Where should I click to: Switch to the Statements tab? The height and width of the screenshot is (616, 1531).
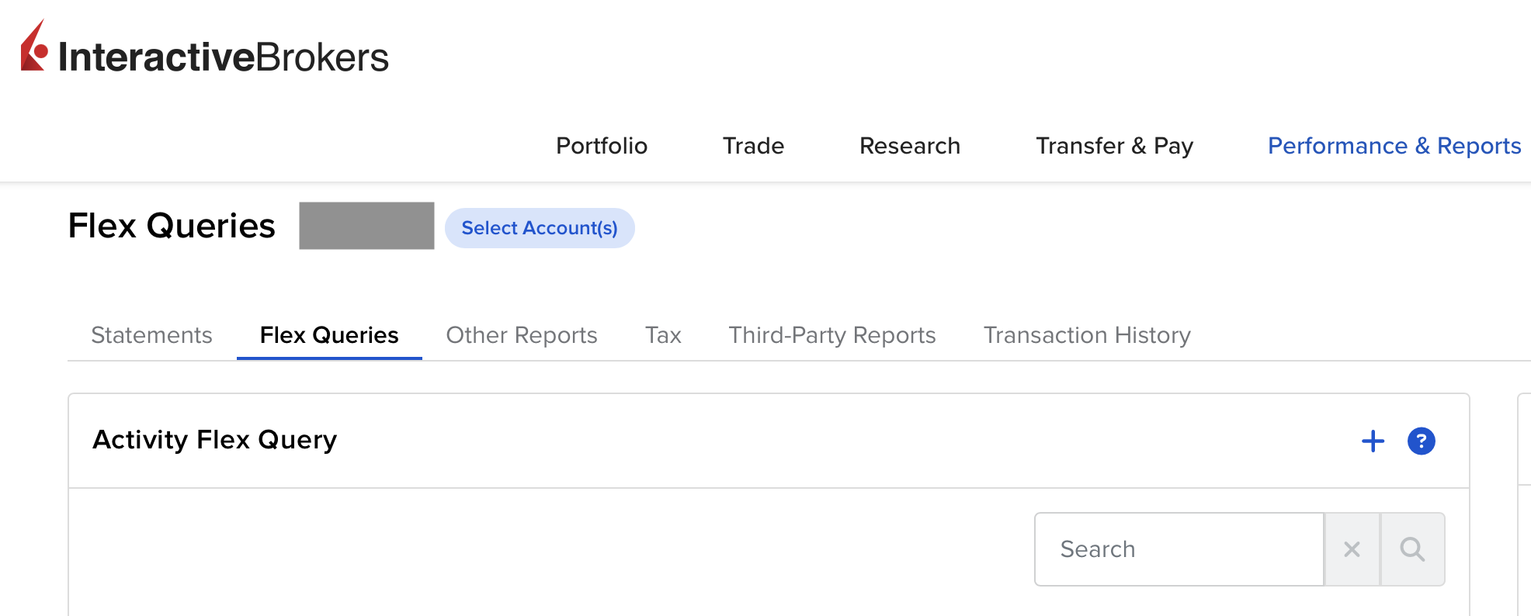point(151,335)
